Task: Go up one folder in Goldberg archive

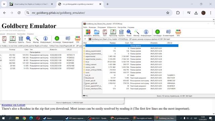Action: pos(85,39)
